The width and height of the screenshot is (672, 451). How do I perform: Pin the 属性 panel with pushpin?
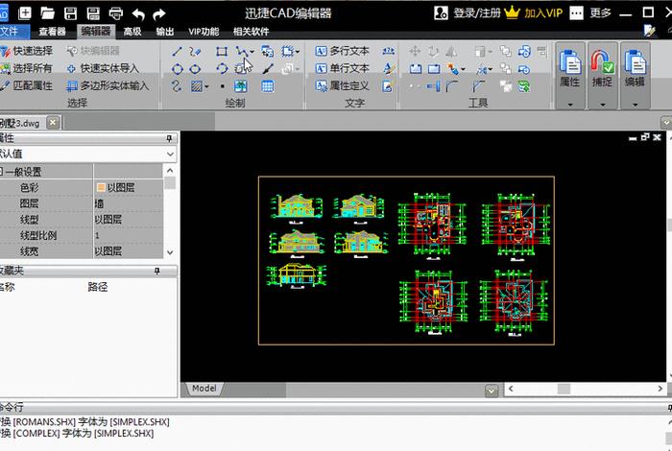pos(169,138)
